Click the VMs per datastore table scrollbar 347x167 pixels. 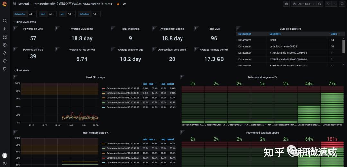[x=343, y=47]
